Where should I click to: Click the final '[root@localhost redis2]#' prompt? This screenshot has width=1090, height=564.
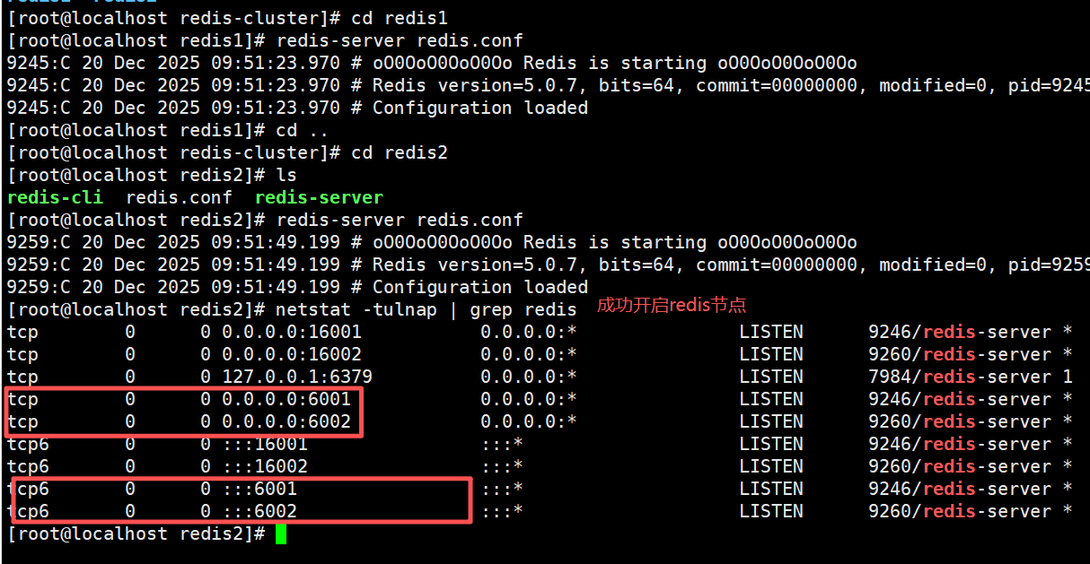click(136, 534)
